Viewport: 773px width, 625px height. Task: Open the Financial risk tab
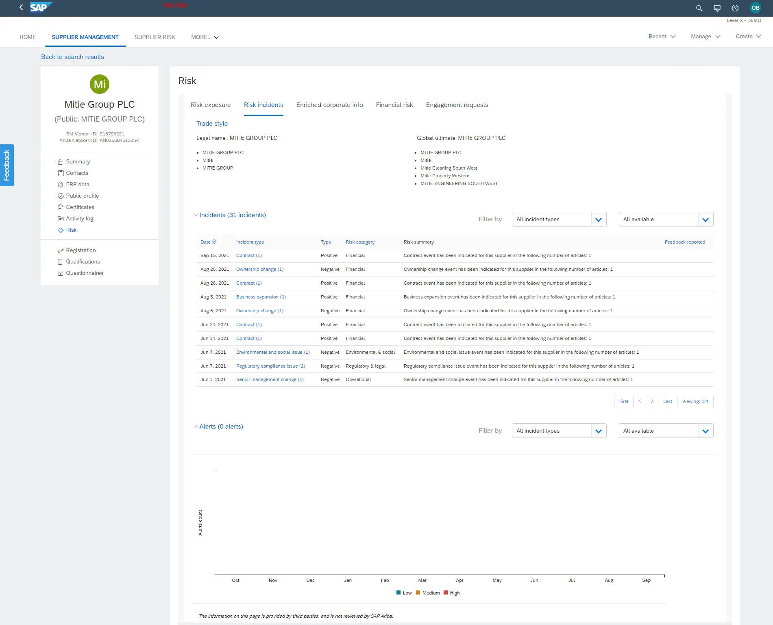394,105
